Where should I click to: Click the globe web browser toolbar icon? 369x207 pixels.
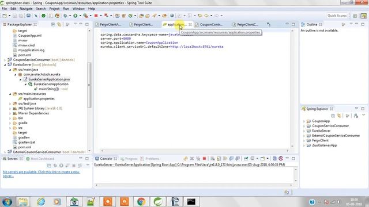click(172, 16)
